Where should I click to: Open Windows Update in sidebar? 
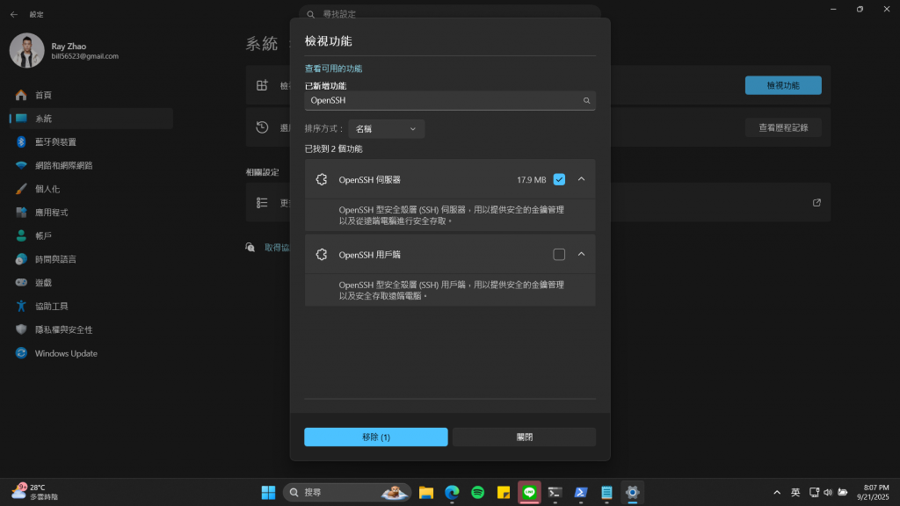(91, 353)
